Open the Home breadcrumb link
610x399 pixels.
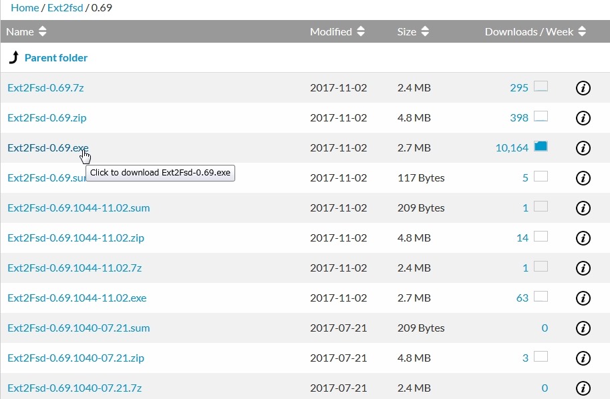[25, 7]
